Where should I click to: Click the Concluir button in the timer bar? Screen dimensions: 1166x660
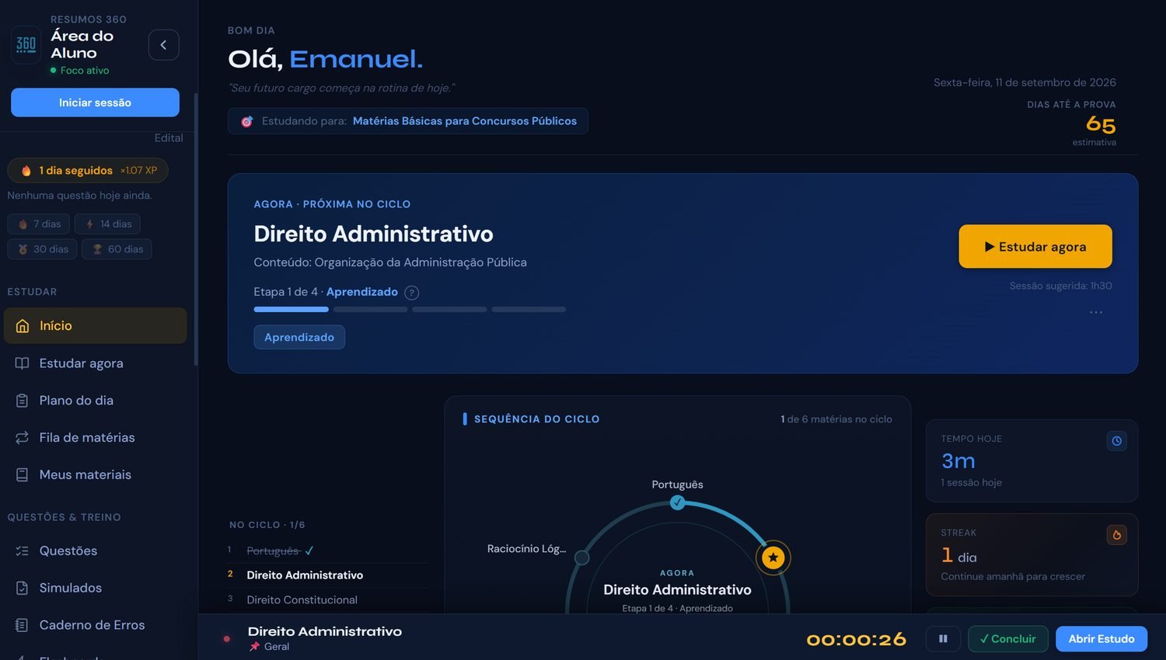(1008, 639)
